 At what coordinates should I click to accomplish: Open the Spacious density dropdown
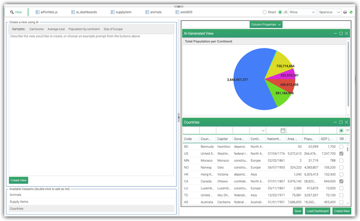(329, 12)
